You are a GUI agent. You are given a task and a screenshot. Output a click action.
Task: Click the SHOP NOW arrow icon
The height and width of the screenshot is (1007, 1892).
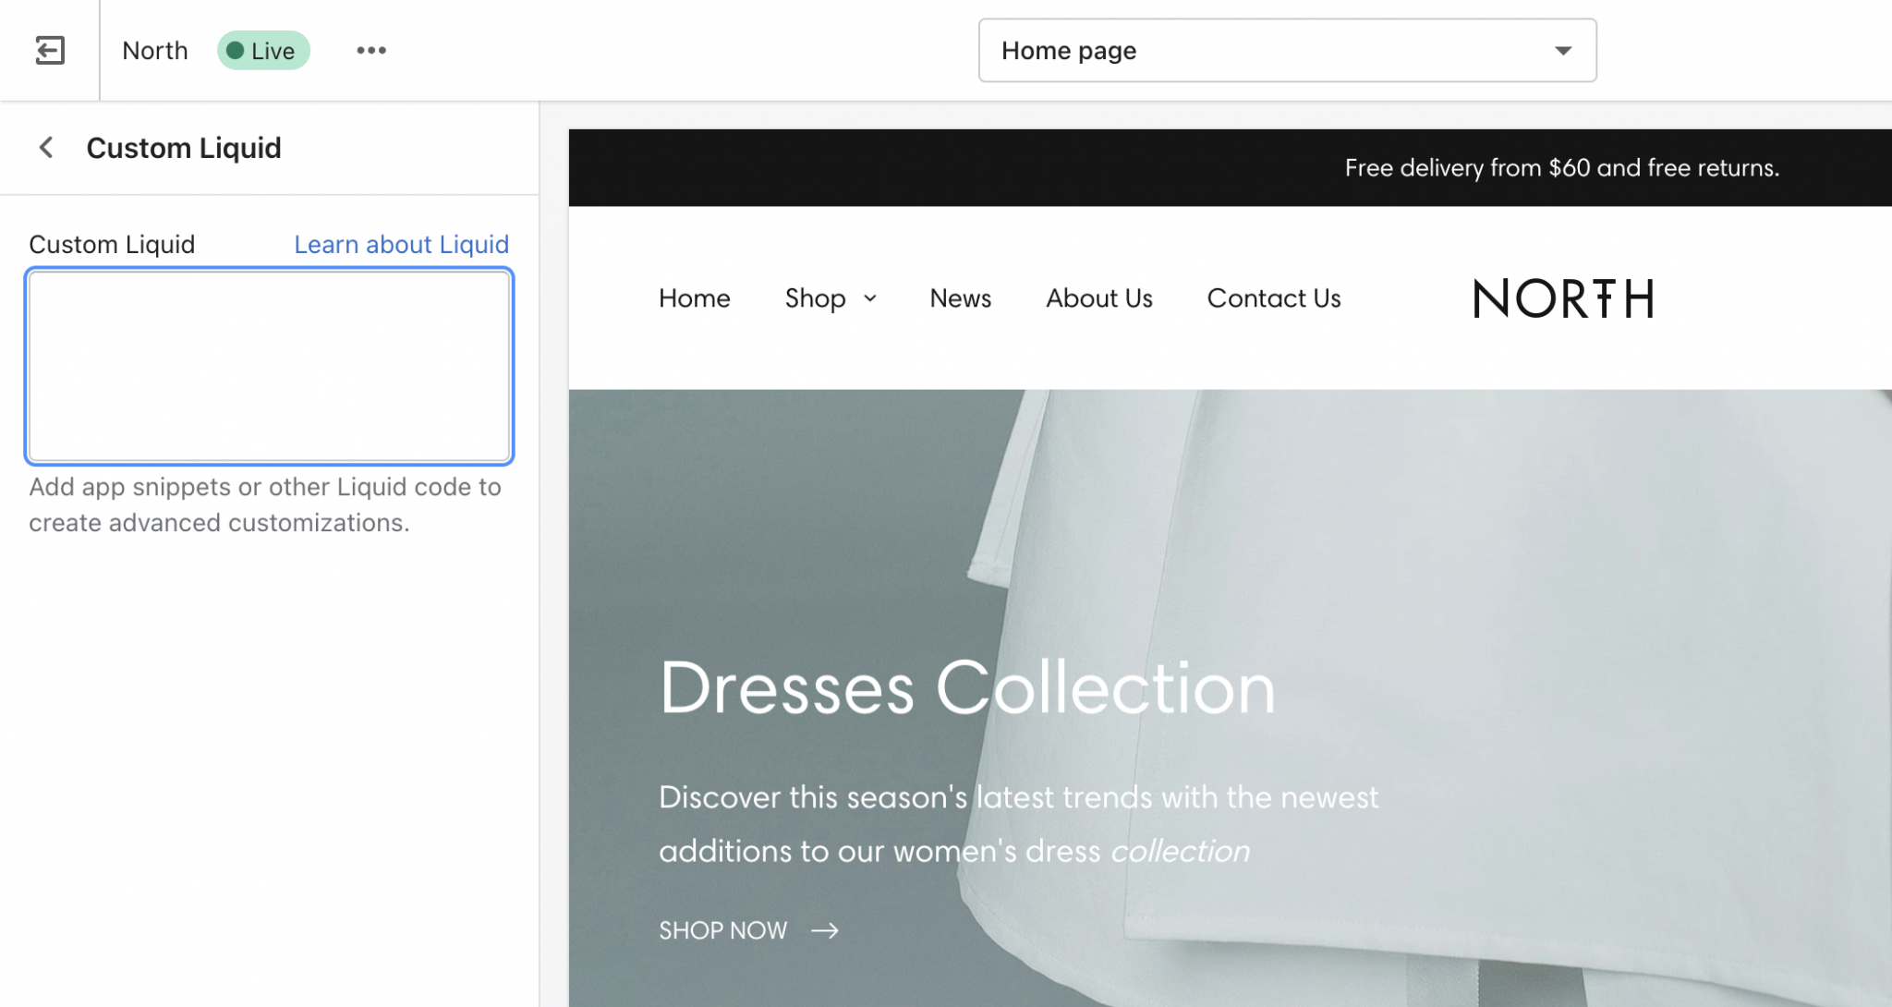[825, 930]
